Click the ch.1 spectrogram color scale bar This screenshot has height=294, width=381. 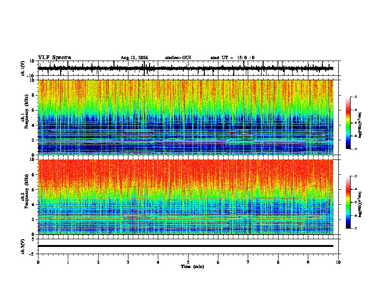(x=348, y=123)
